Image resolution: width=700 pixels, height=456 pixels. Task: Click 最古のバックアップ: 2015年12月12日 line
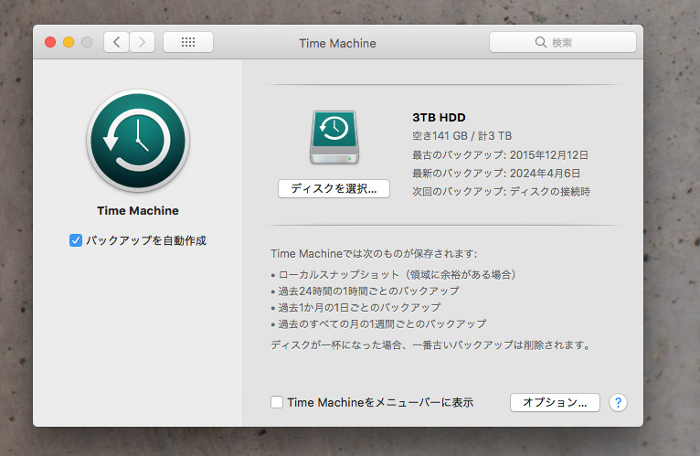[500, 155]
